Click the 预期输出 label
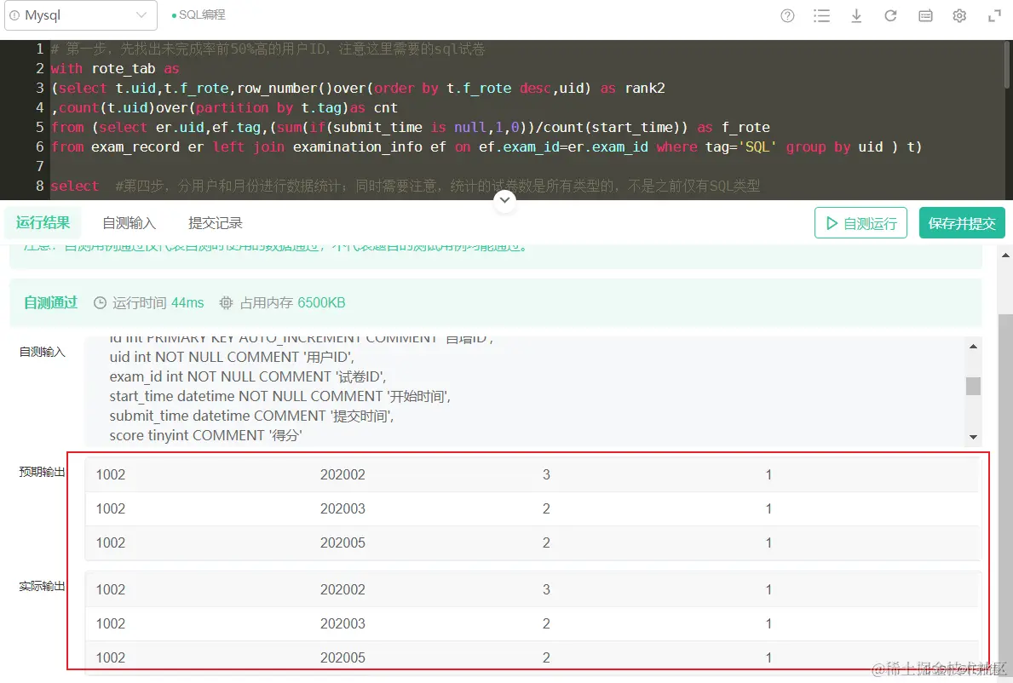This screenshot has height=683, width=1013. (42, 472)
